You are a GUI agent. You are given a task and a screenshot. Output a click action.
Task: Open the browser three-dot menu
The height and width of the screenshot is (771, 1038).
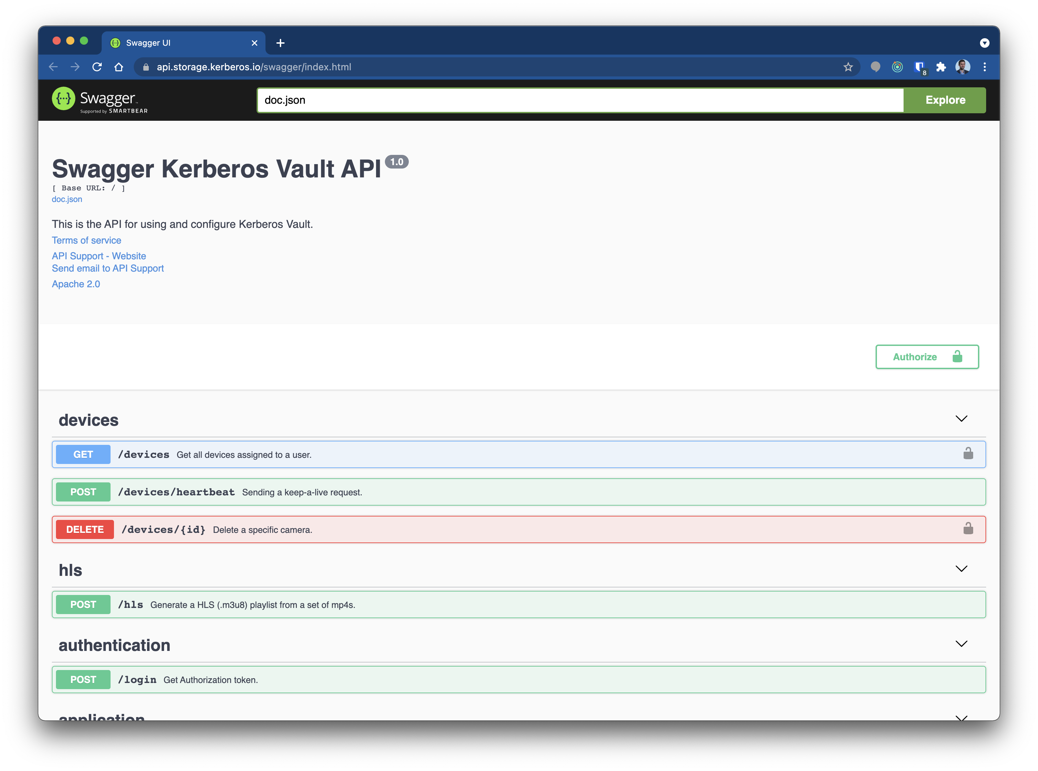(x=985, y=67)
